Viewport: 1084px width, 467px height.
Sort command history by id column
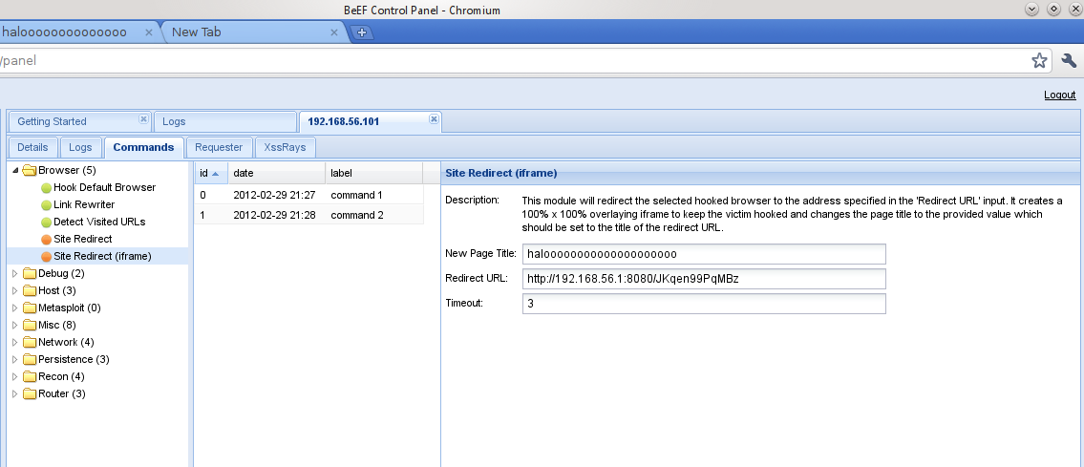211,174
